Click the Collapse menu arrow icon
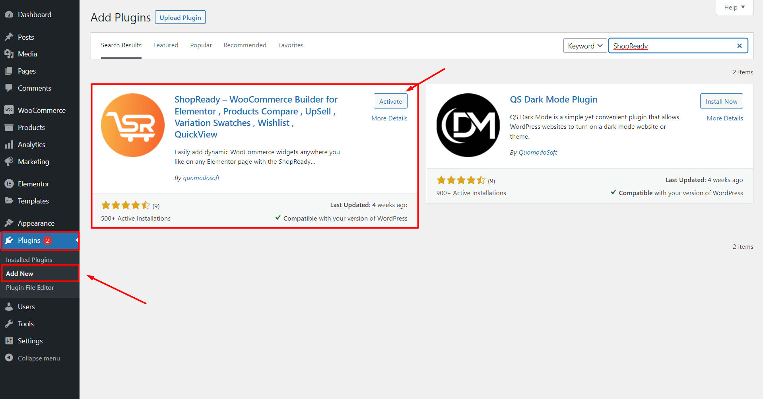The image size is (763, 399). pyautogui.click(x=9, y=358)
